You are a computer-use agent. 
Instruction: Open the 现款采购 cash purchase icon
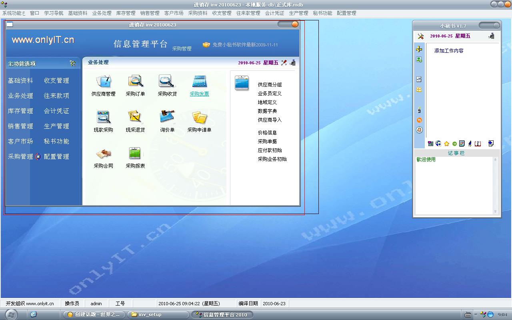[x=103, y=118]
